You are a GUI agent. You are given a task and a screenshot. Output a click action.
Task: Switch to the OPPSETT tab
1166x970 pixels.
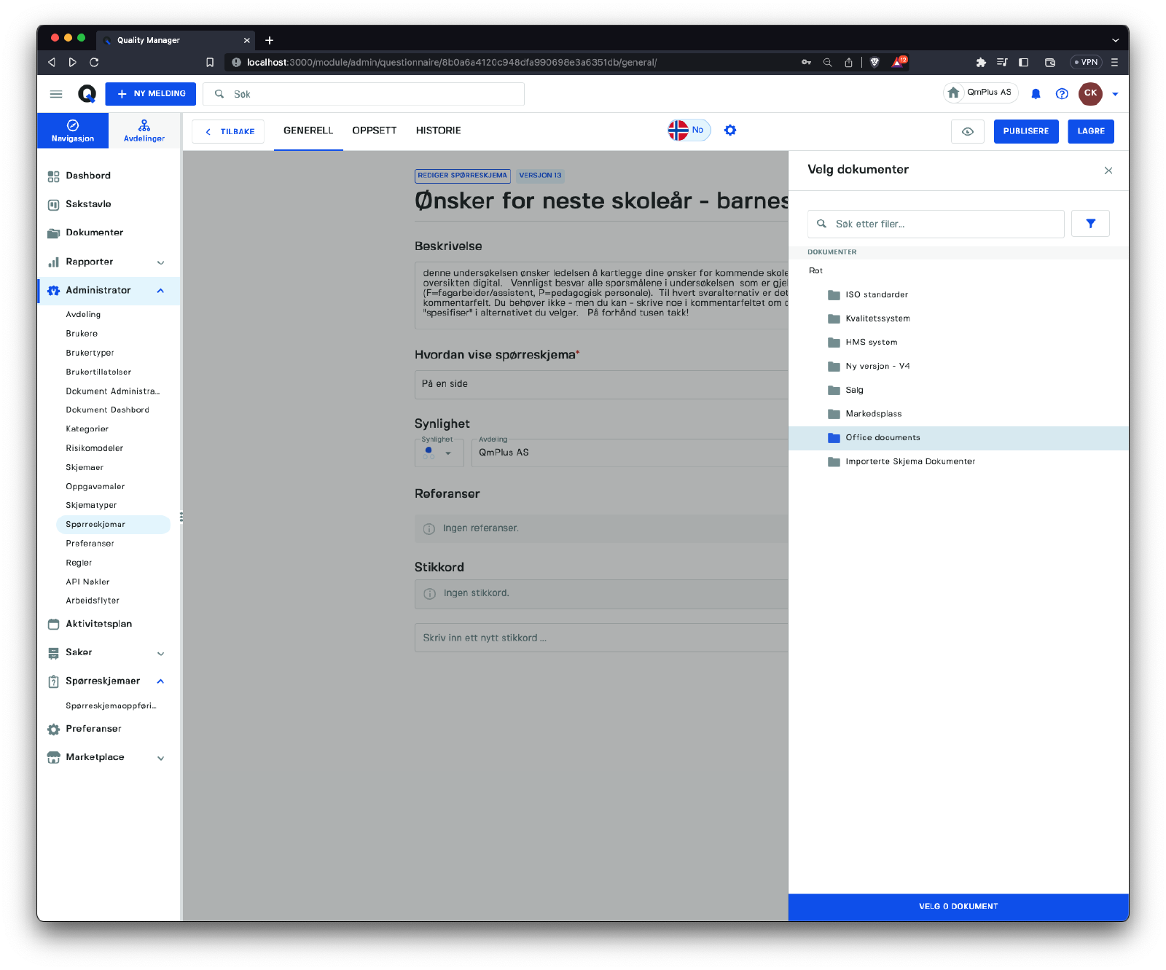point(375,130)
